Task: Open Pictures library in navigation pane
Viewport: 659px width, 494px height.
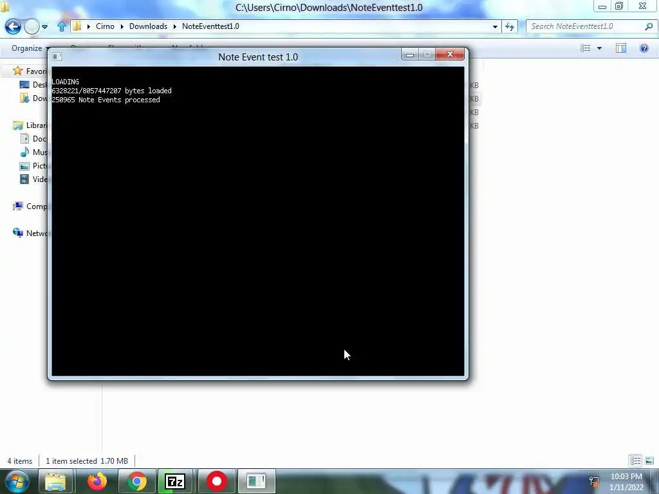Action: 33,165
